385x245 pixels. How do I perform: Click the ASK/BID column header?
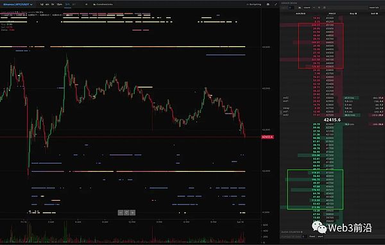point(301,13)
